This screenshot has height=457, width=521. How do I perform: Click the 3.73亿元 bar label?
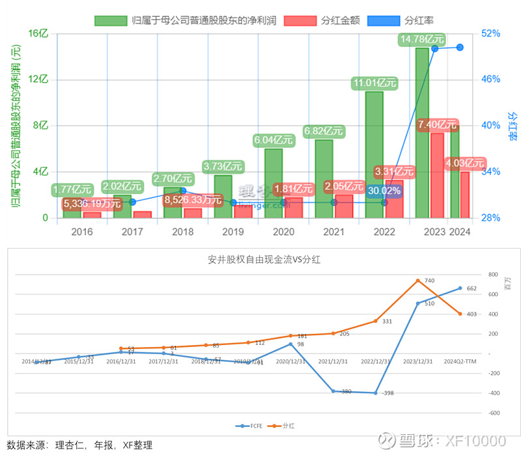pyautogui.click(x=223, y=167)
